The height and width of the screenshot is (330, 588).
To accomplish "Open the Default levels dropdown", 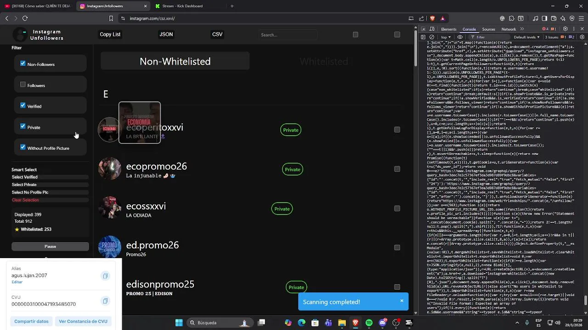I will tap(527, 37).
